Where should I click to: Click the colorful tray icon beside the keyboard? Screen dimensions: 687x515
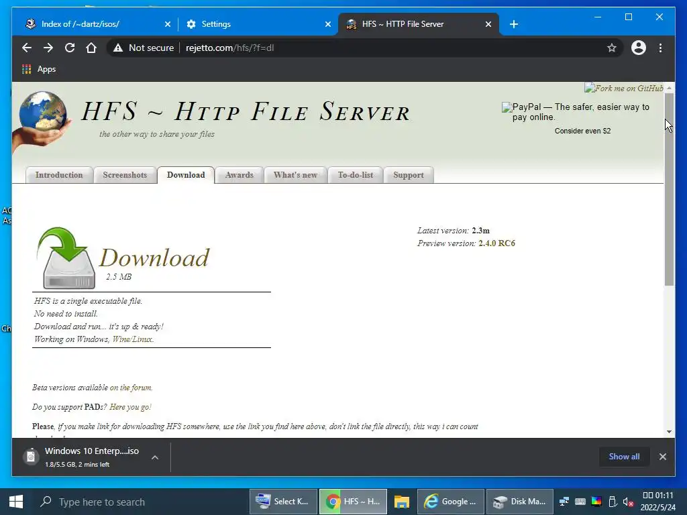pos(596,502)
